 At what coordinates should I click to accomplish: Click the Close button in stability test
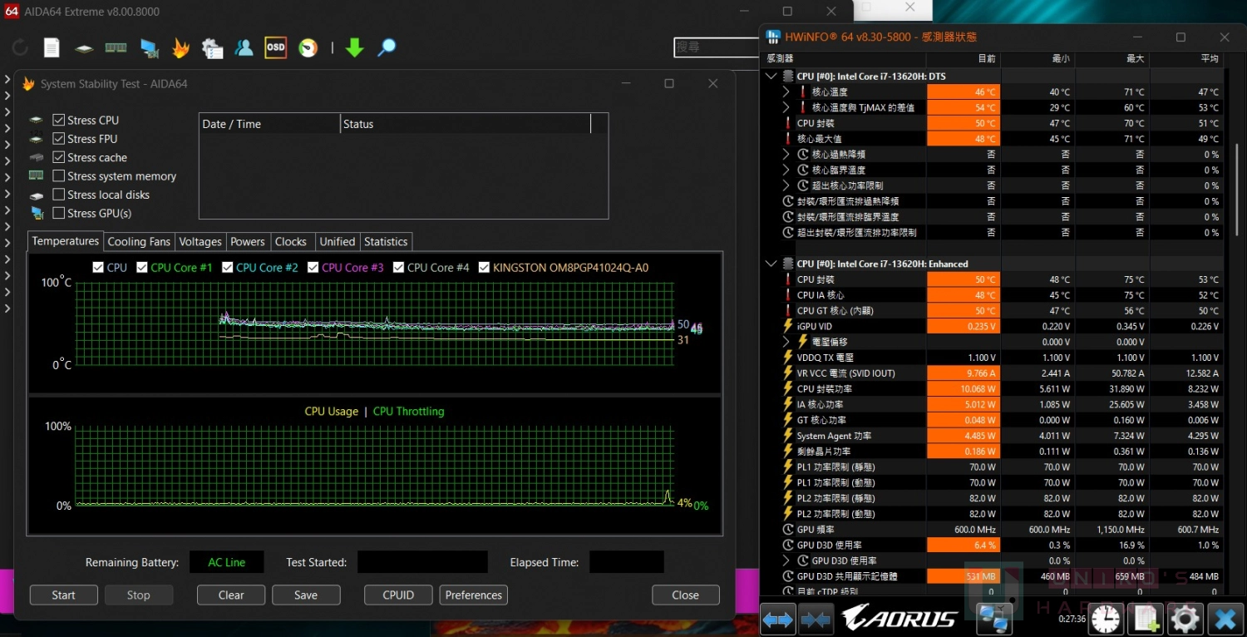pos(685,595)
